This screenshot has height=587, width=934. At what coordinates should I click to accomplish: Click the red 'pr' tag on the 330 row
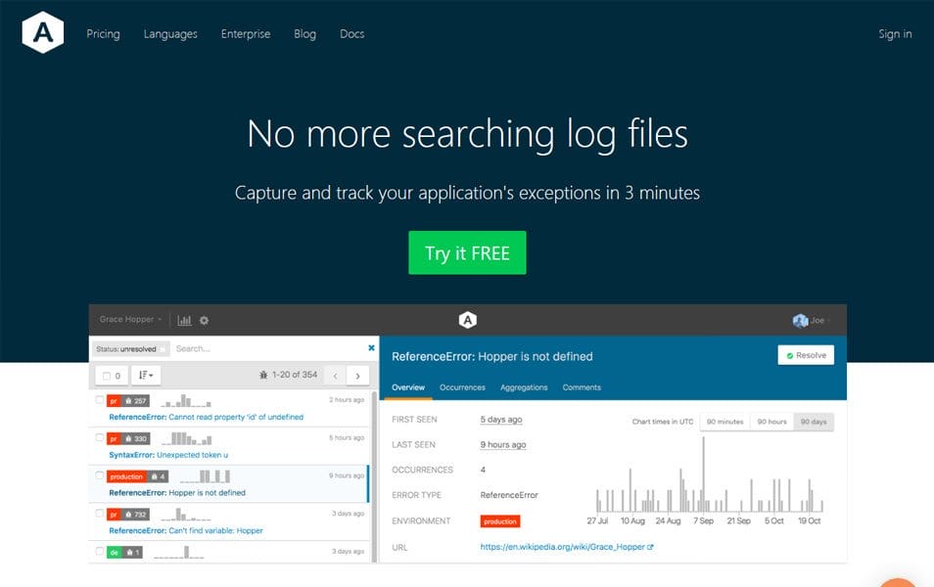pyautogui.click(x=114, y=438)
